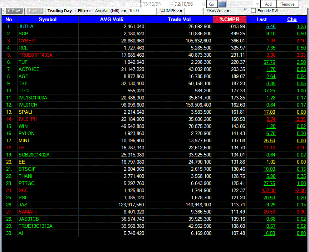Select symbol SCC
This screenshot has height=252, width=309.
click(24, 191)
